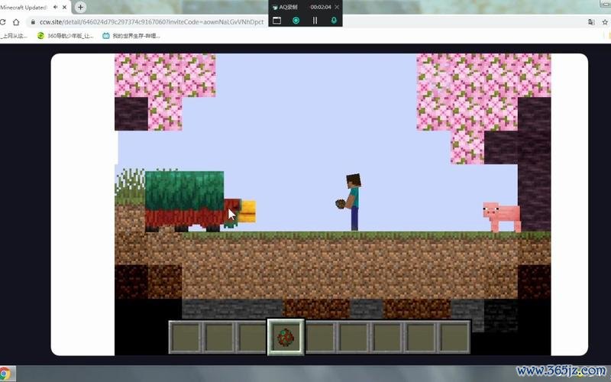Mute the Minecraft tab audio icon
Viewport: 611px width, 382px height.
point(56,7)
